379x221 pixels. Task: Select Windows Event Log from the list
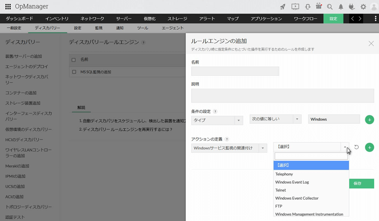point(292,182)
